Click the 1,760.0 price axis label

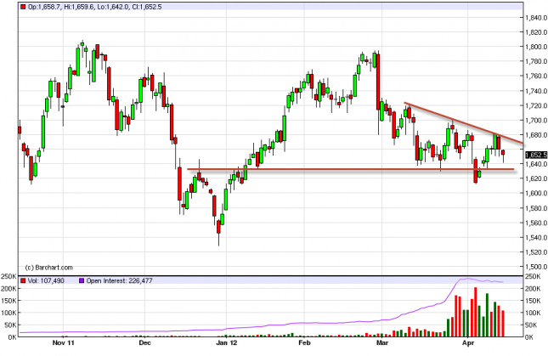[x=536, y=76]
